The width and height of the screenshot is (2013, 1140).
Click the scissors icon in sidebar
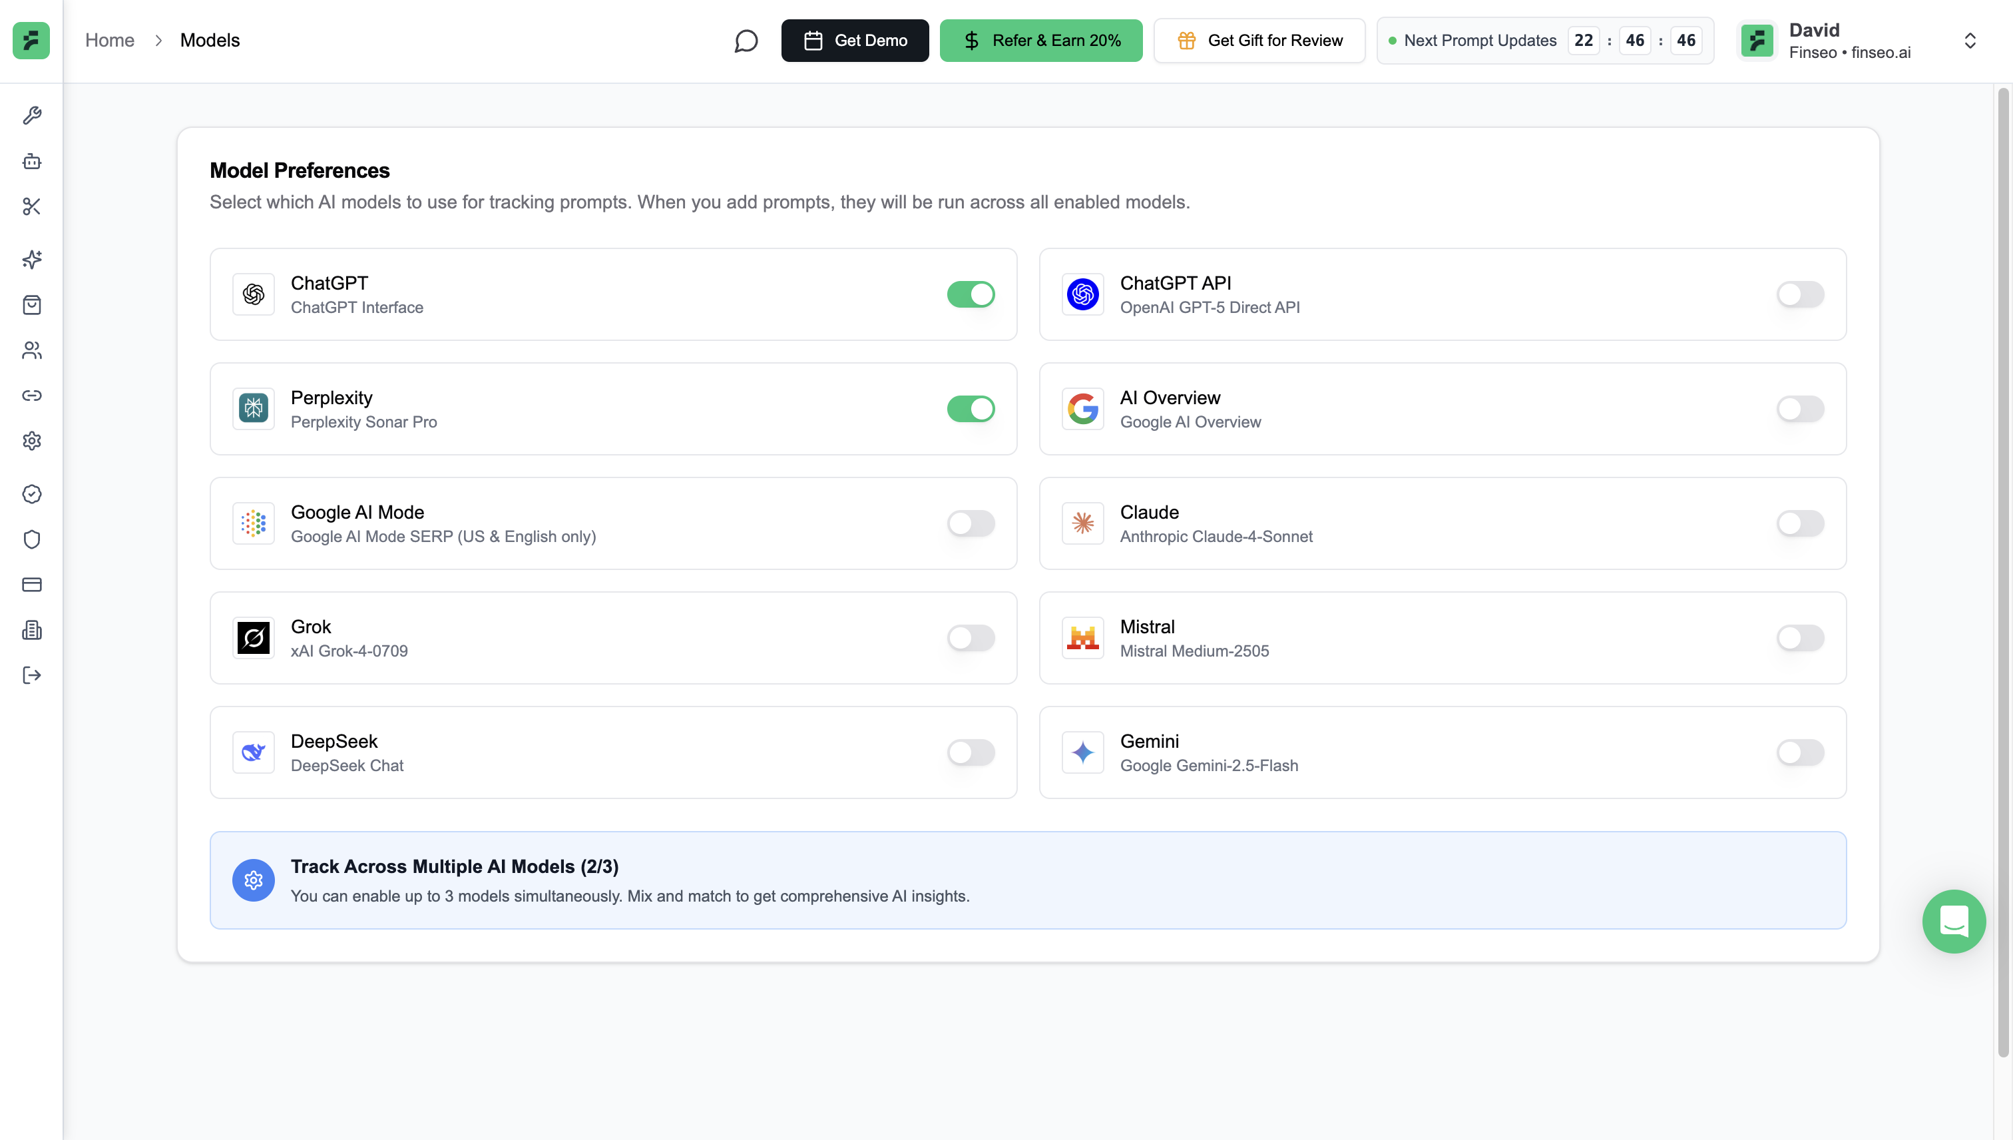tap(31, 206)
